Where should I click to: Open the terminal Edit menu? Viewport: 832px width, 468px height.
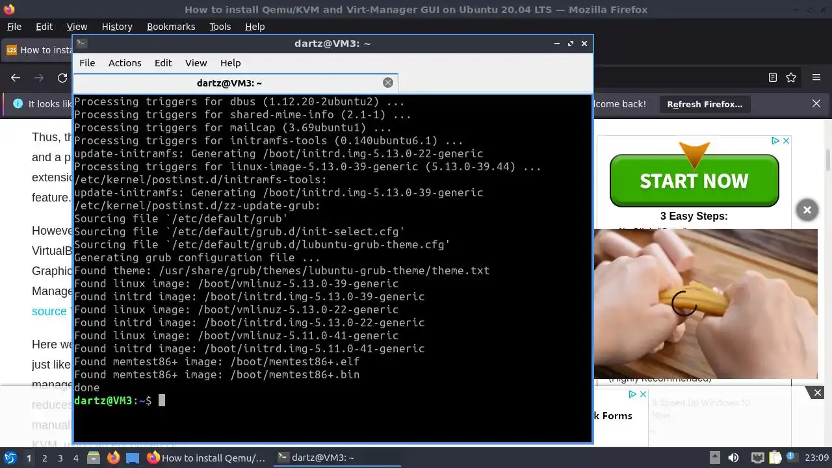pos(163,63)
